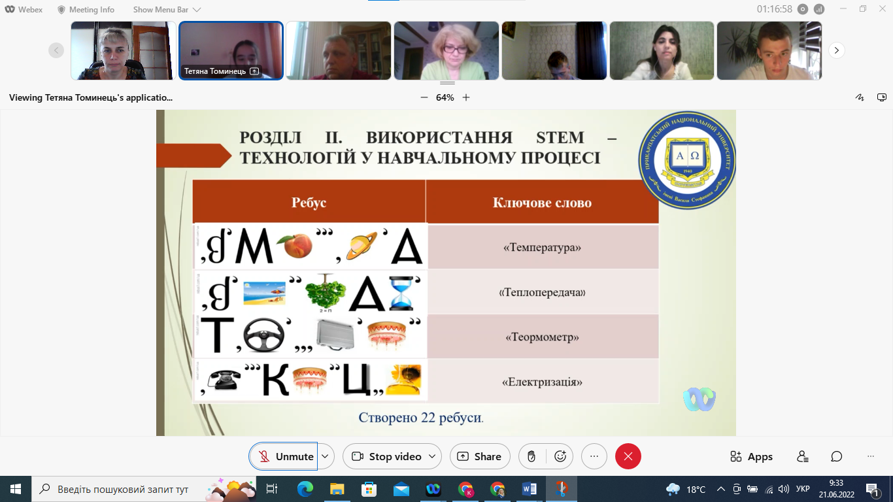Zoom in shared content with plus
This screenshot has width=893, height=502.
click(x=466, y=97)
